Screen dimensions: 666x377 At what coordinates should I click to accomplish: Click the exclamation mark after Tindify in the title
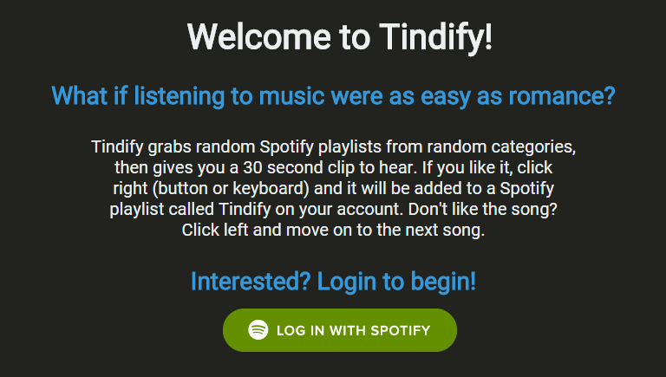[488, 37]
